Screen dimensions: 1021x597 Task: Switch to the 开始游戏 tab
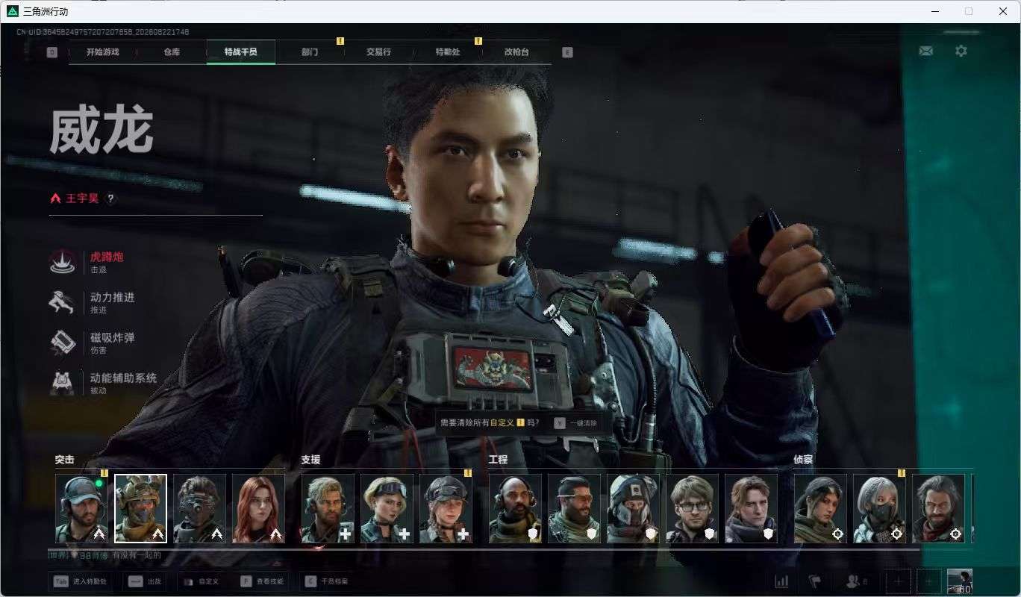point(102,52)
